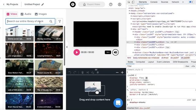Click the undo icon in timeline toolbar
Screen dimensions: 196x110
pyautogui.click(x=70, y=72)
